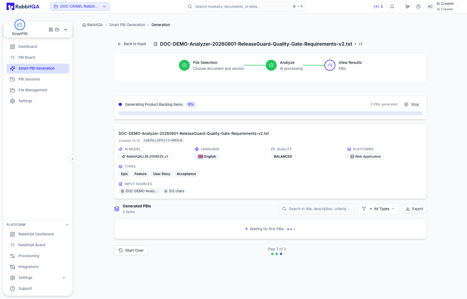Open Provisioning

38,256
